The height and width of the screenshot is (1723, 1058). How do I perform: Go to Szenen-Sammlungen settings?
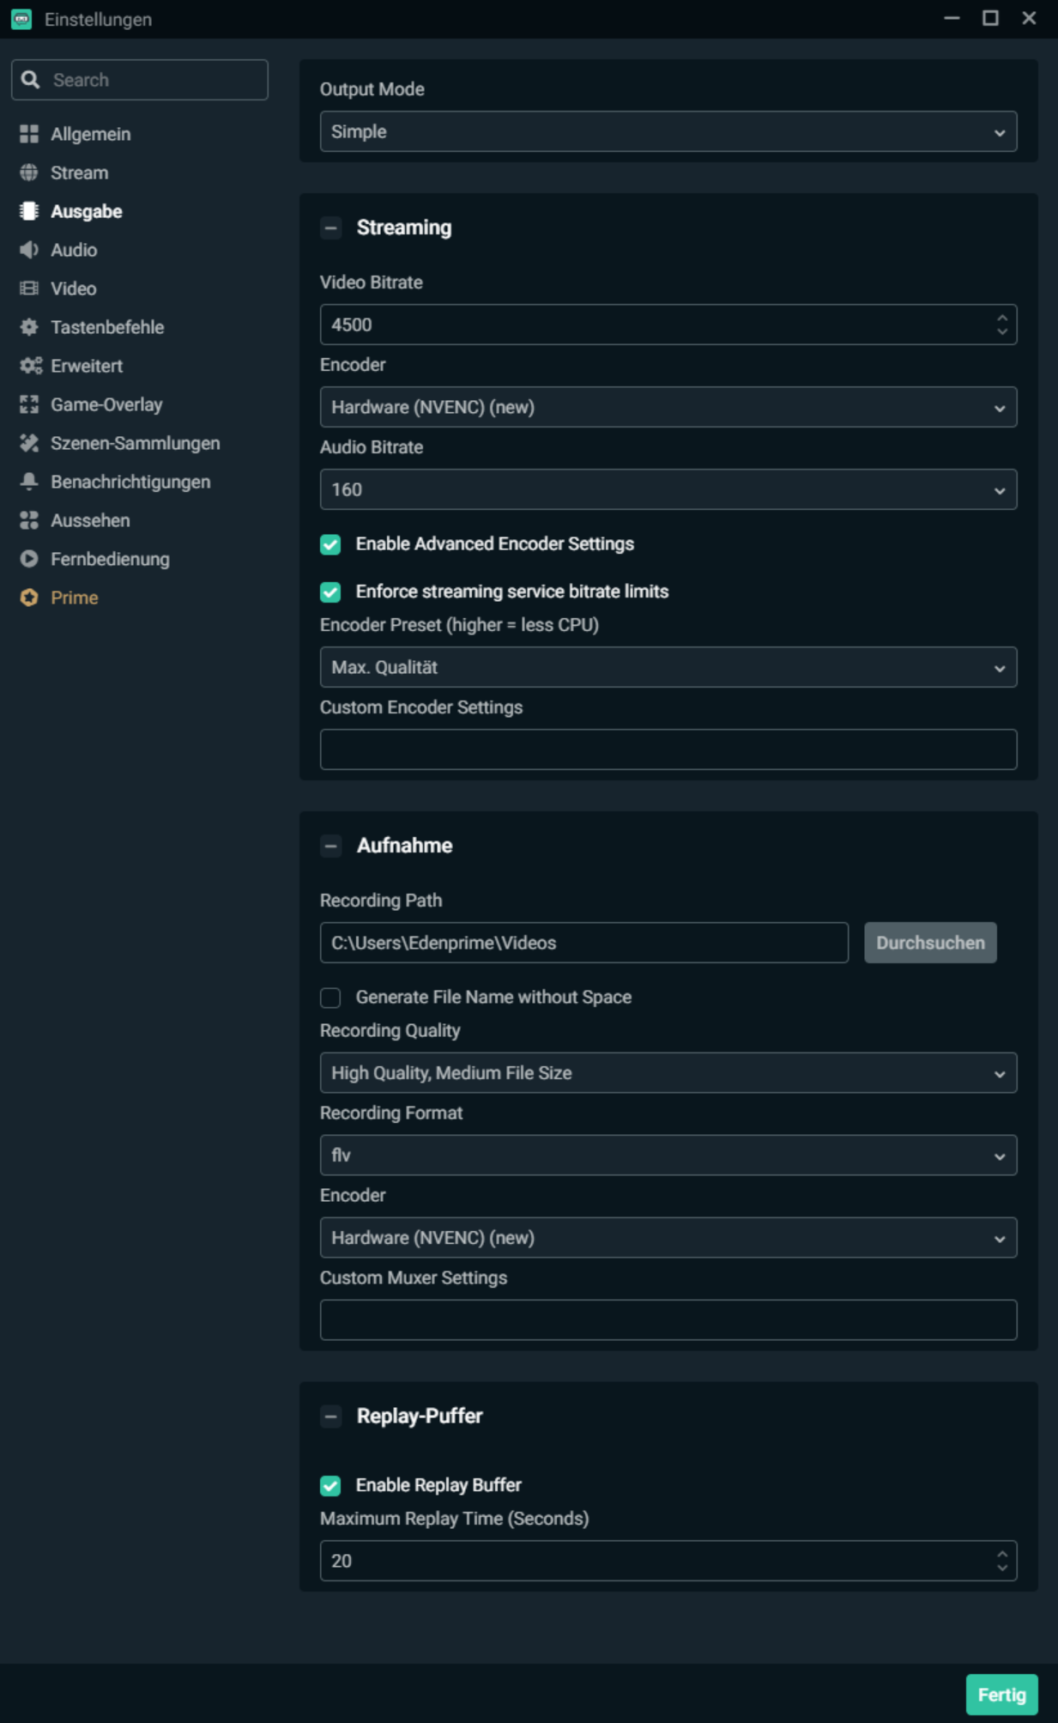(135, 443)
